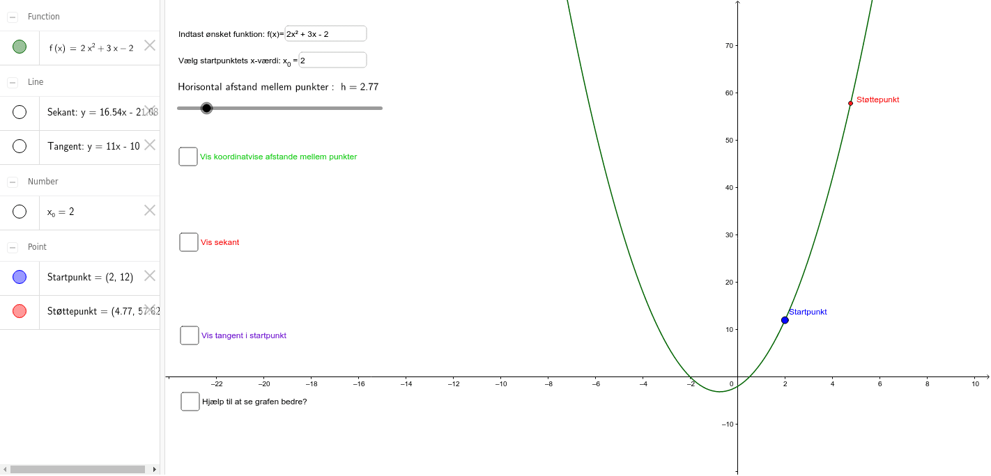Toggle visibility of Sekant line

tap(20, 112)
